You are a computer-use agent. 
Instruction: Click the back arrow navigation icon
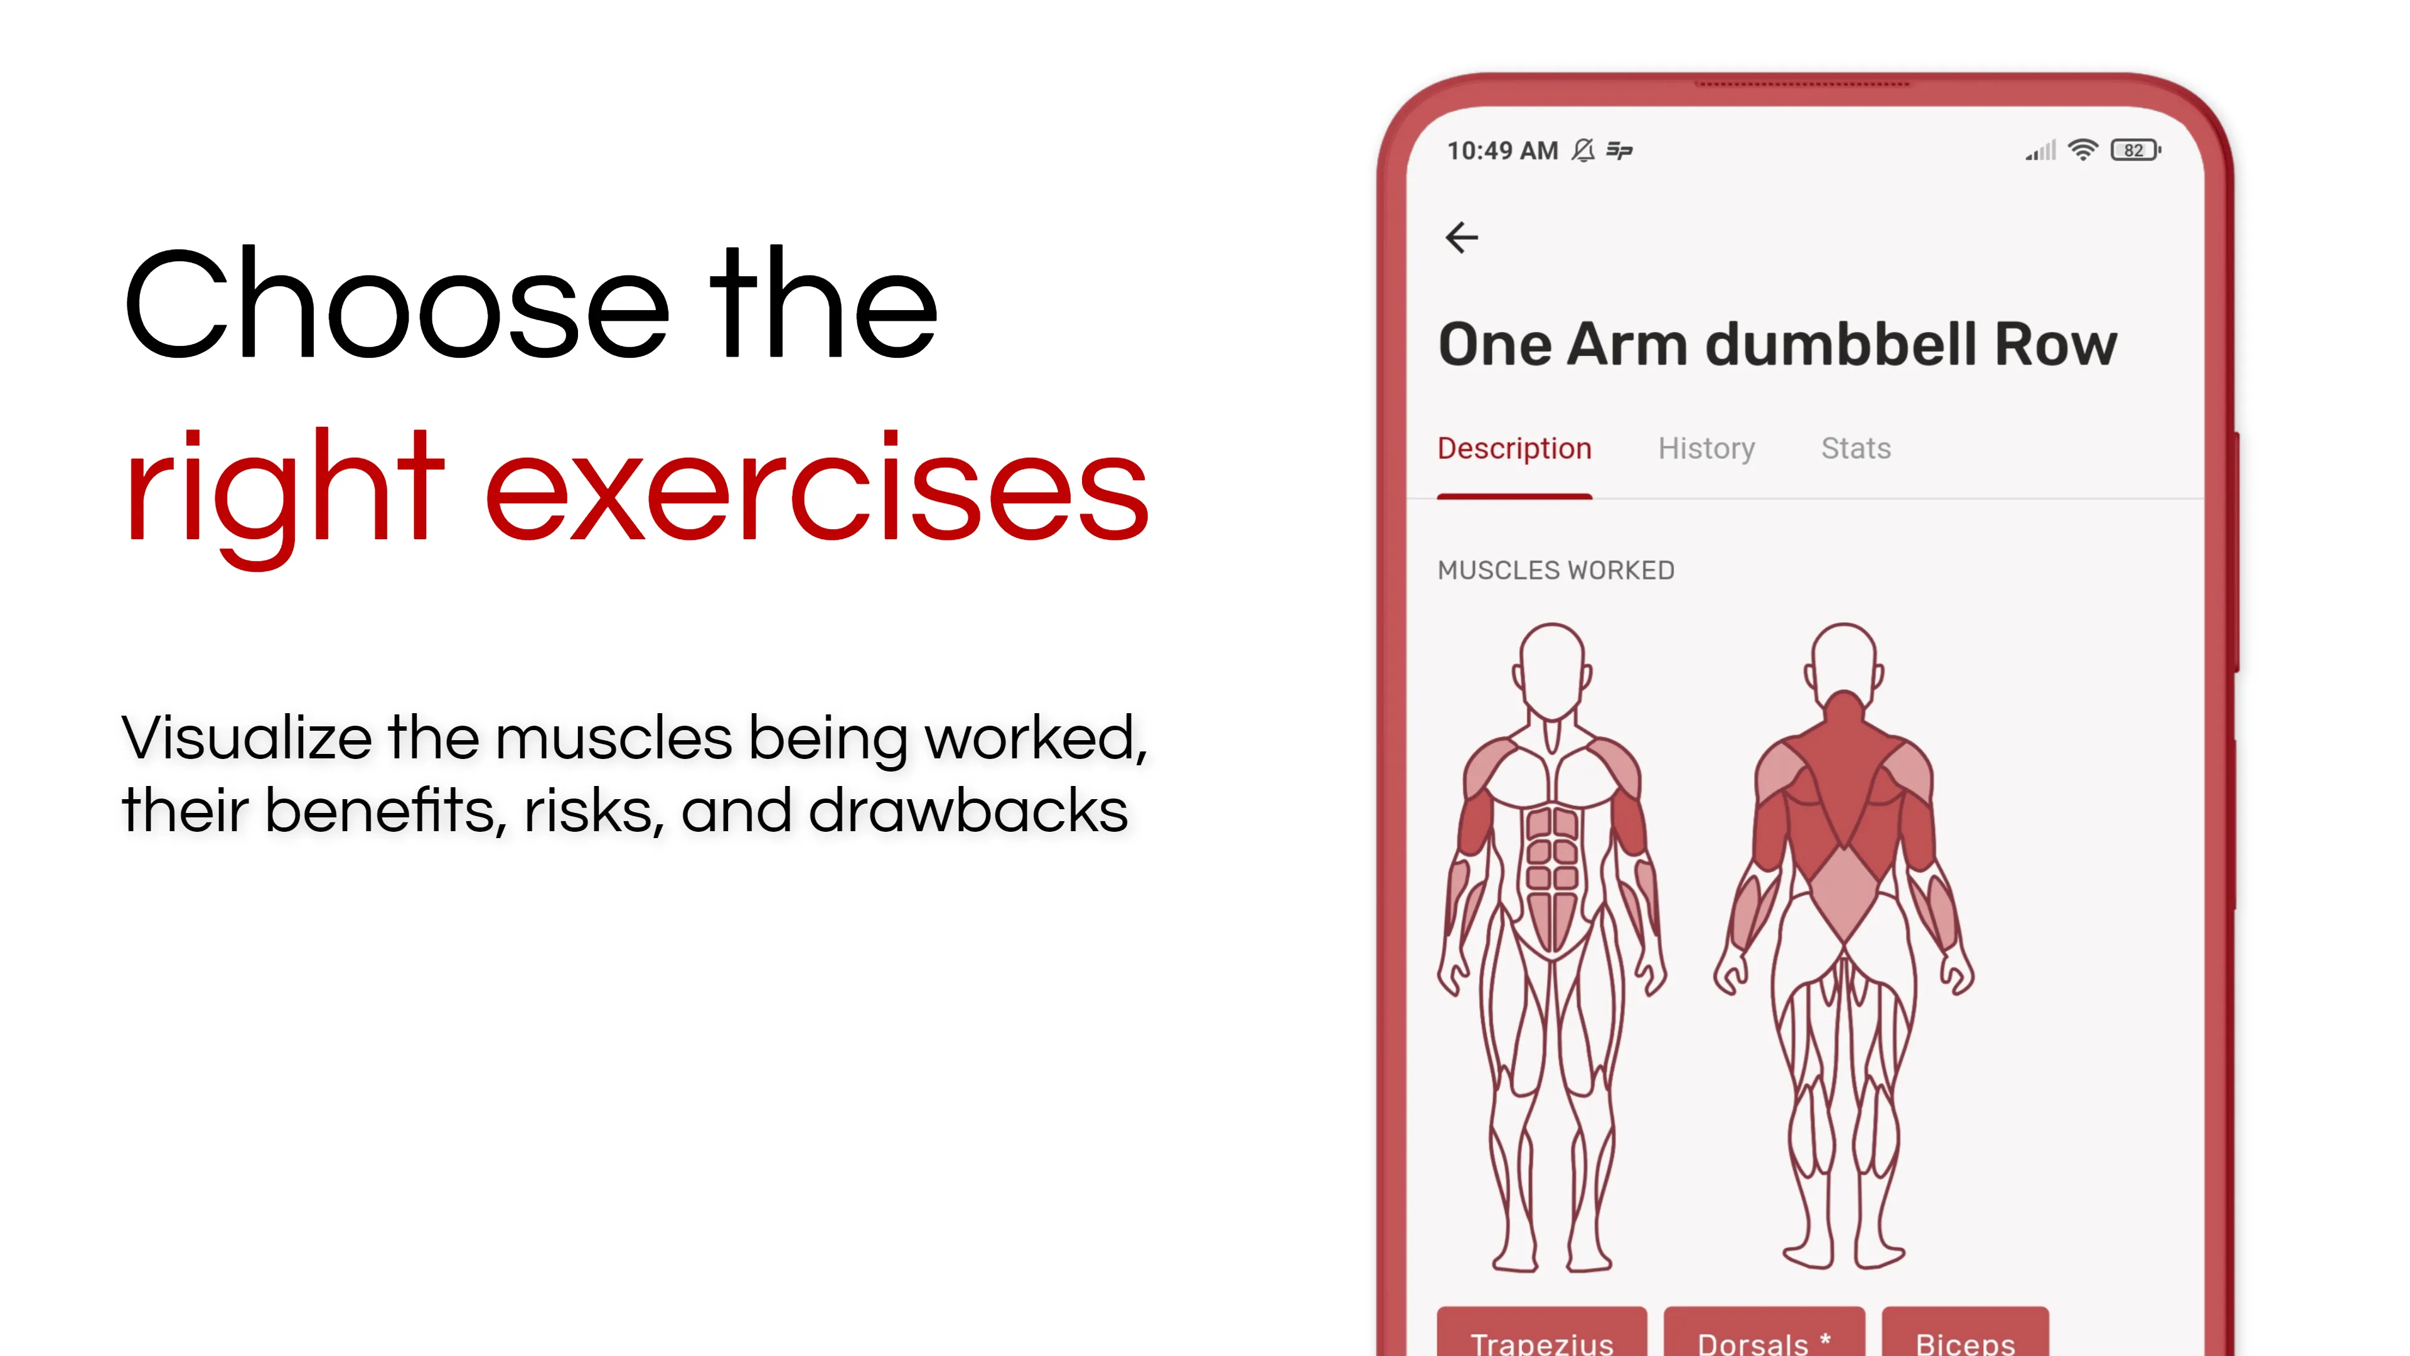[1463, 237]
